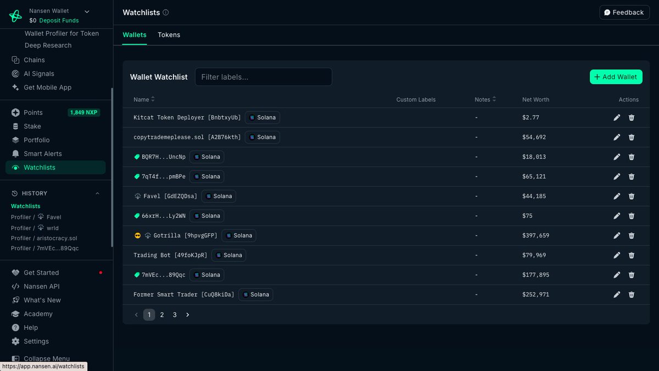Click the Solana tag on Gotrilla row
Screen dimensions: 659x371
pyautogui.click(x=239, y=235)
